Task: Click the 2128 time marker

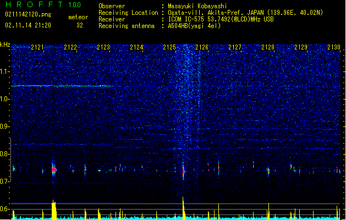Action: click(268, 47)
